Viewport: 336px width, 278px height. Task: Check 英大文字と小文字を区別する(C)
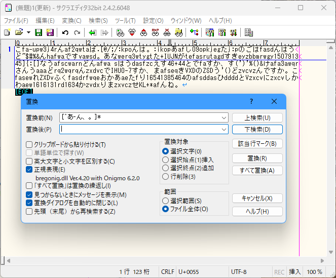pos(29,161)
